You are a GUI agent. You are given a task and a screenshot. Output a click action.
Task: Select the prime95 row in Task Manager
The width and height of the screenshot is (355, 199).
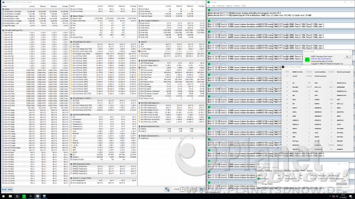tap(303, 179)
